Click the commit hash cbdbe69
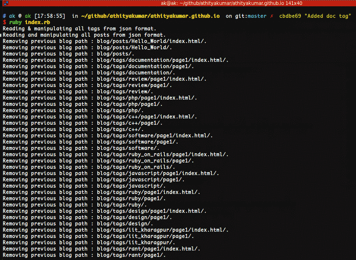 tap(290, 16)
